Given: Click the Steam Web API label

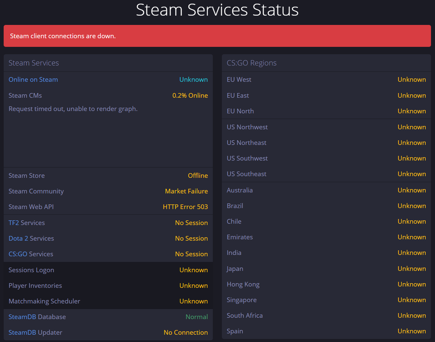Looking at the screenshot, I should coord(31,207).
